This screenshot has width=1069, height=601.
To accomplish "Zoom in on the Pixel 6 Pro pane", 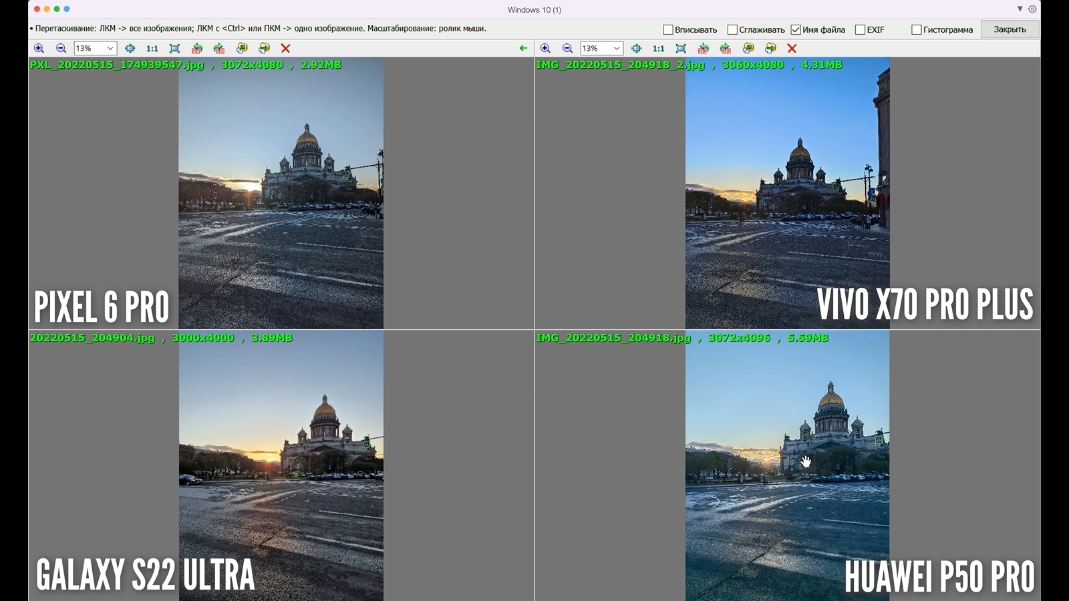I will point(39,48).
